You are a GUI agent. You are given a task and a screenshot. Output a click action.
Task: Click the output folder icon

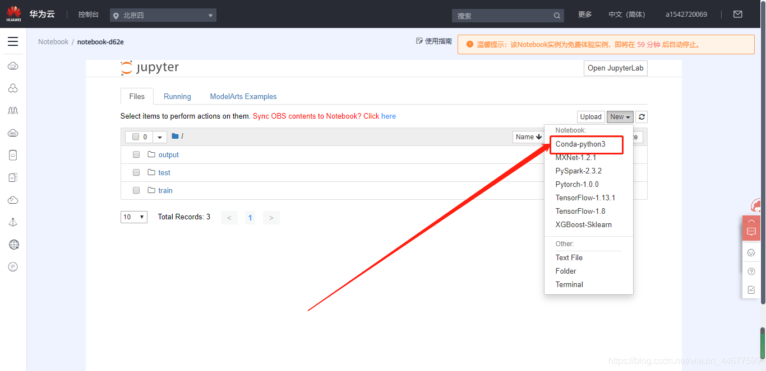(151, 154)
